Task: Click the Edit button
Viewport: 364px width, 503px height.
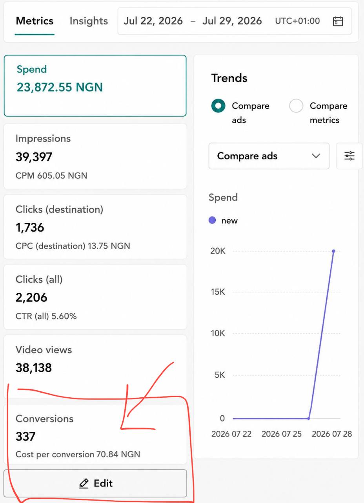Action: [x=95, y=483]
